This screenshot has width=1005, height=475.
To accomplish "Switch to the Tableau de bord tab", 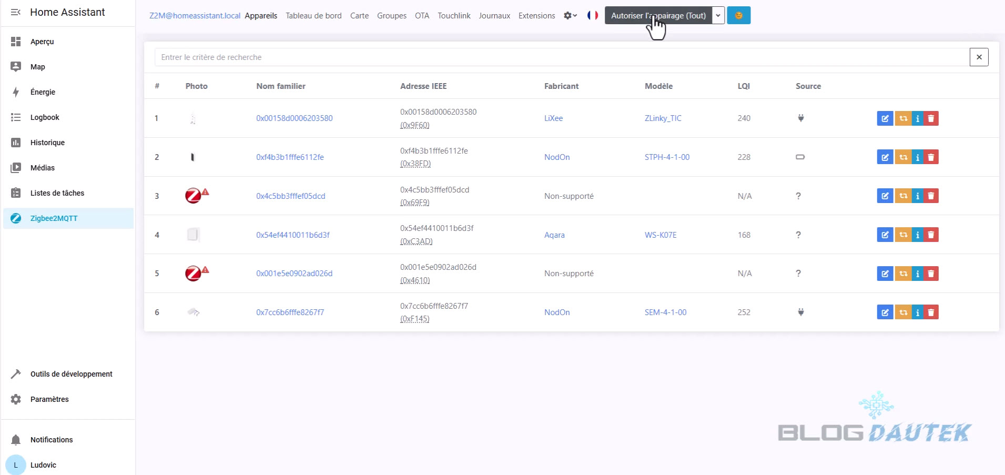I will [313, 16].
